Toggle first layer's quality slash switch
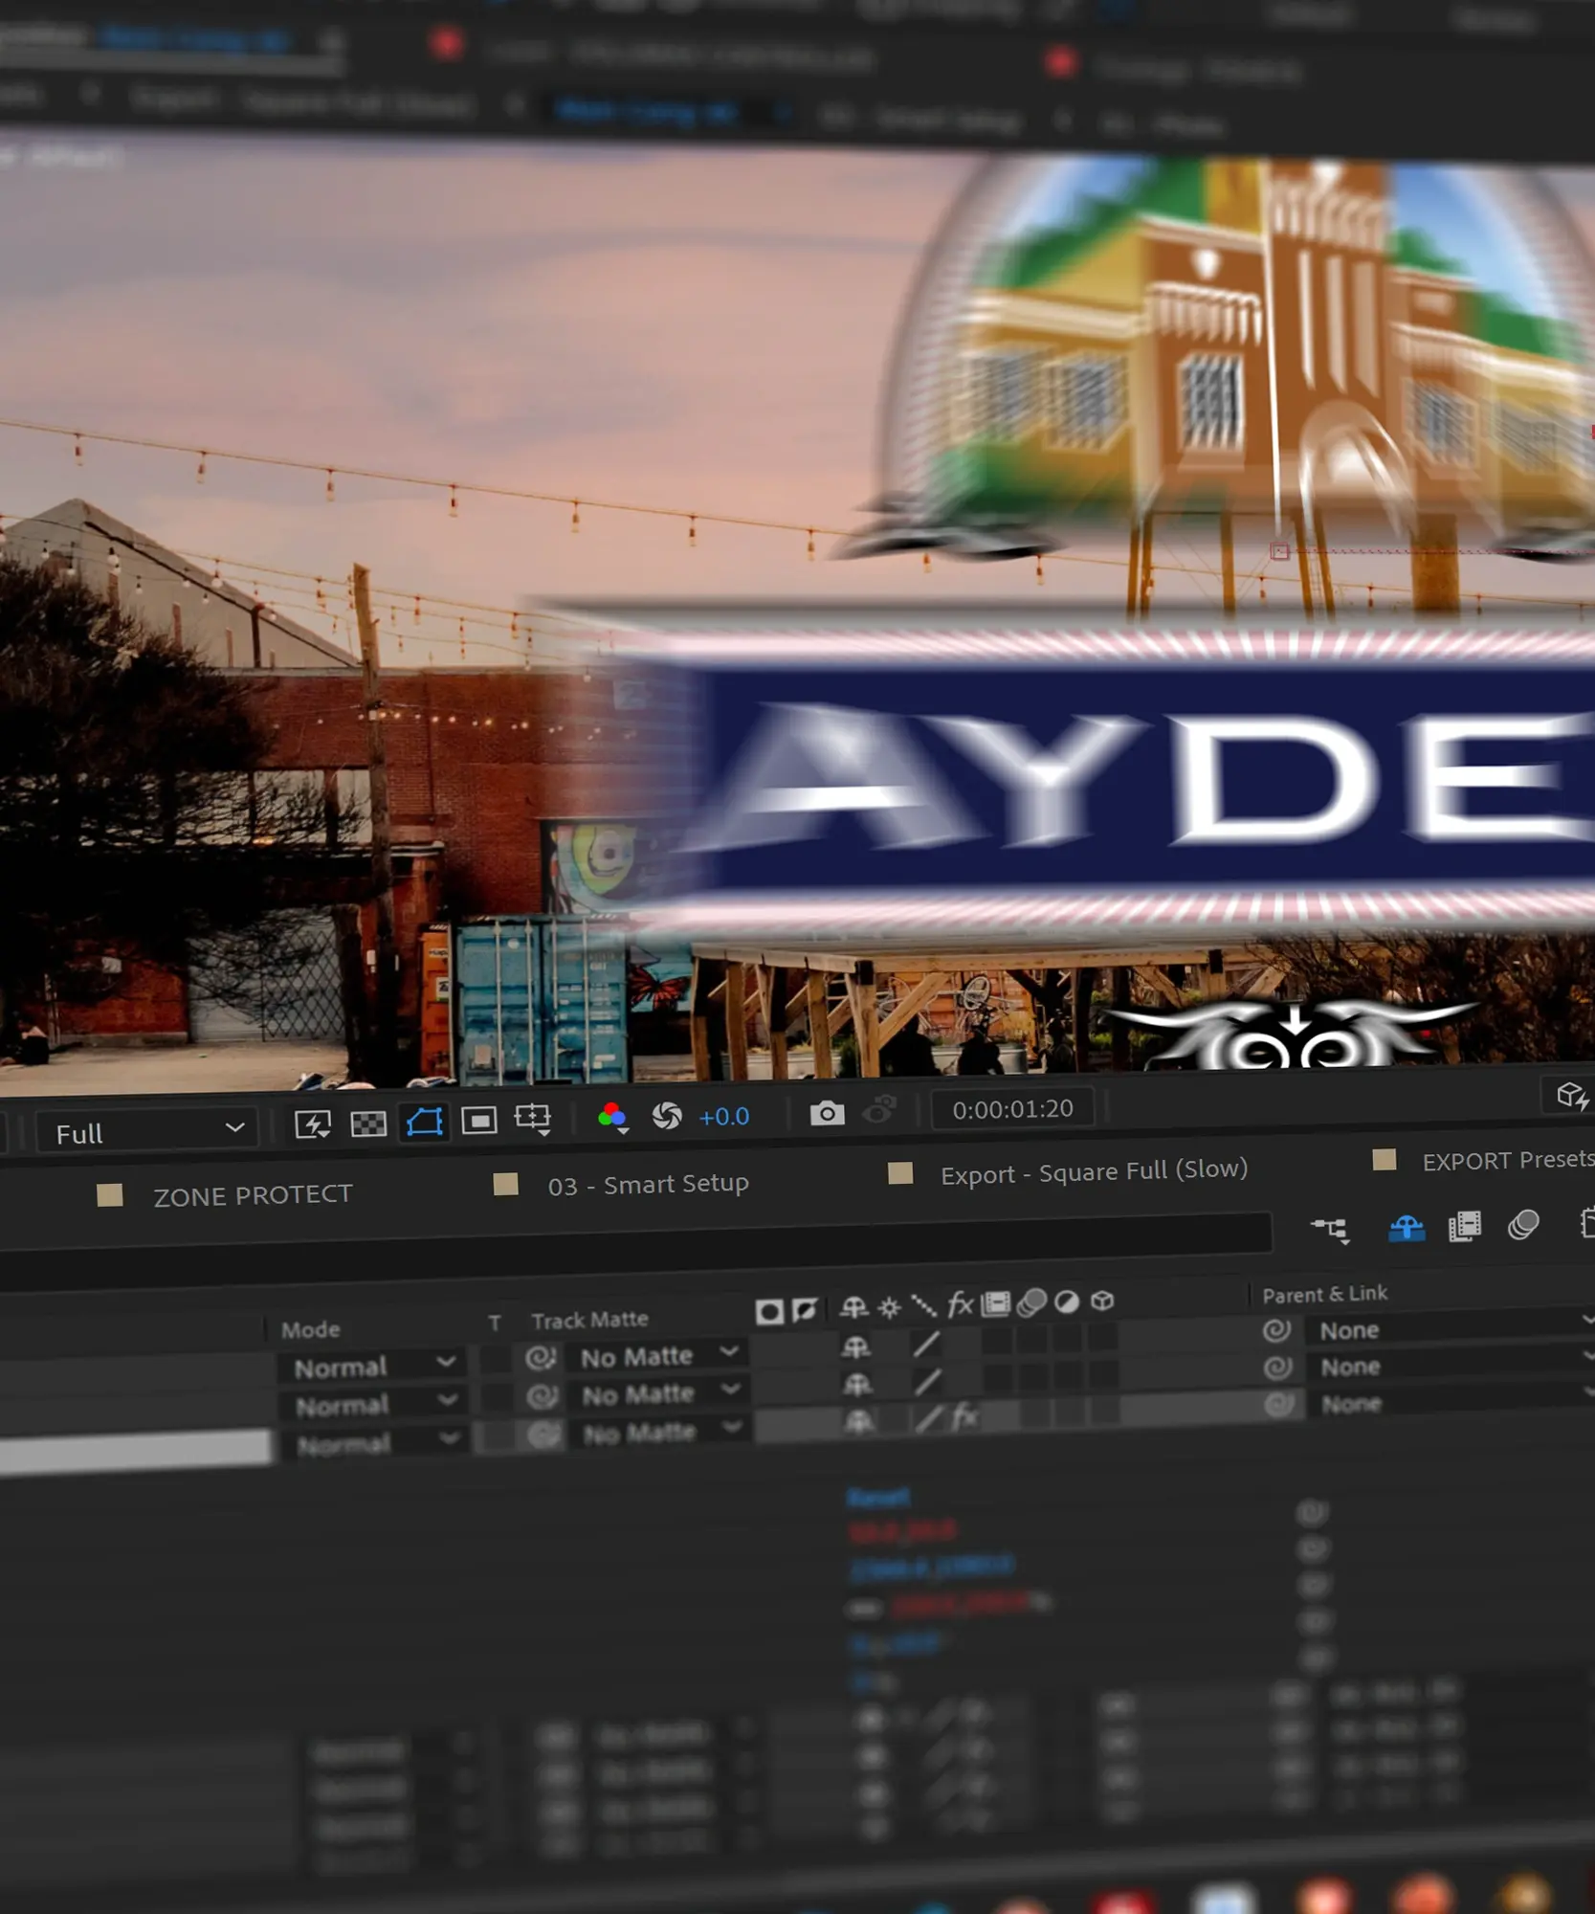Screen dimensions: 1595x1914 (925, 1345)
